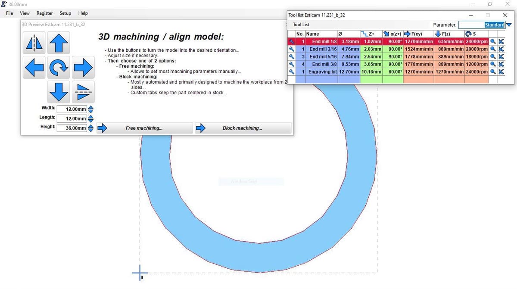Click the Parameter field showing Standard
Viewport: 517px width, 289px height.
482,25
